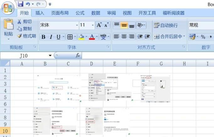Apply accounting number format icon
214x137 pixels.
tap(192, 37)
